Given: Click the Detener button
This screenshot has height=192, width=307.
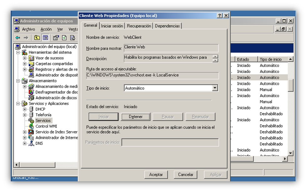Looking at the screenshot, I should (135, 117).
